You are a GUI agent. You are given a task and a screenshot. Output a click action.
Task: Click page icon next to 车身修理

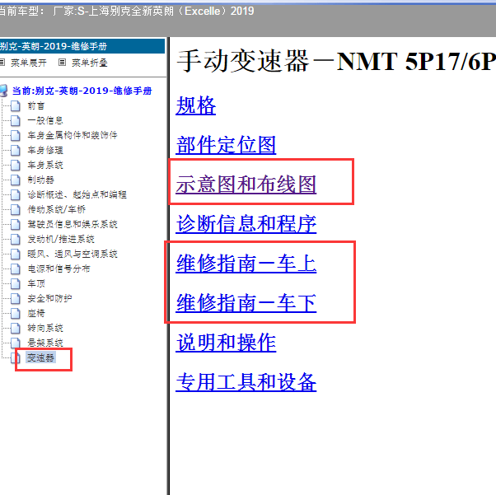(x=15, y=150)
